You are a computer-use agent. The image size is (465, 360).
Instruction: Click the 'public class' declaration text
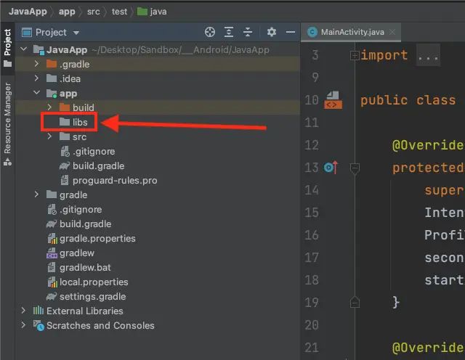[x=408, y=100]
